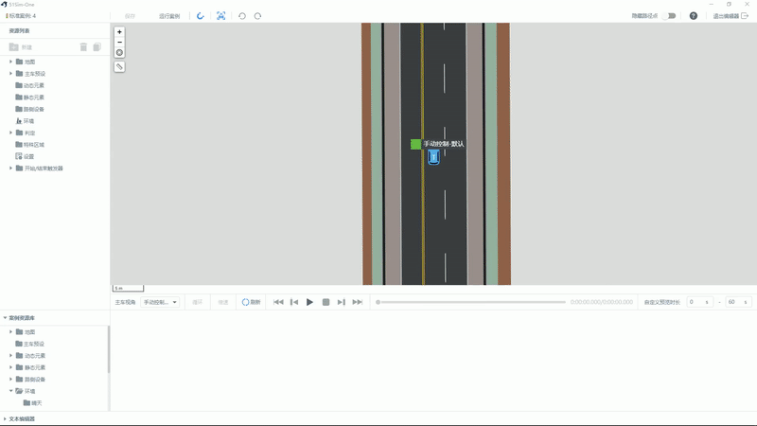Viewport: 757px width, 426px height.
Task: Open help via the question mark icon
Action: click(x=694, y=16)
